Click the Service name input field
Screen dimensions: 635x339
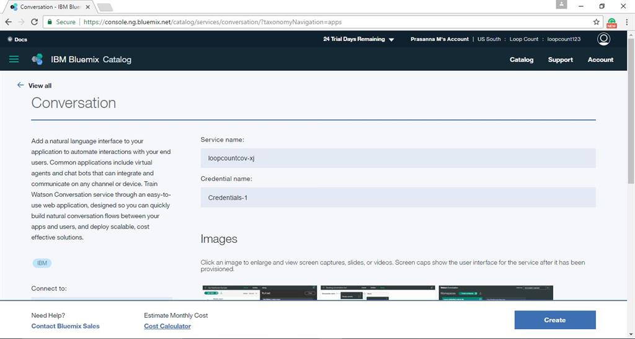coord(398,158)
